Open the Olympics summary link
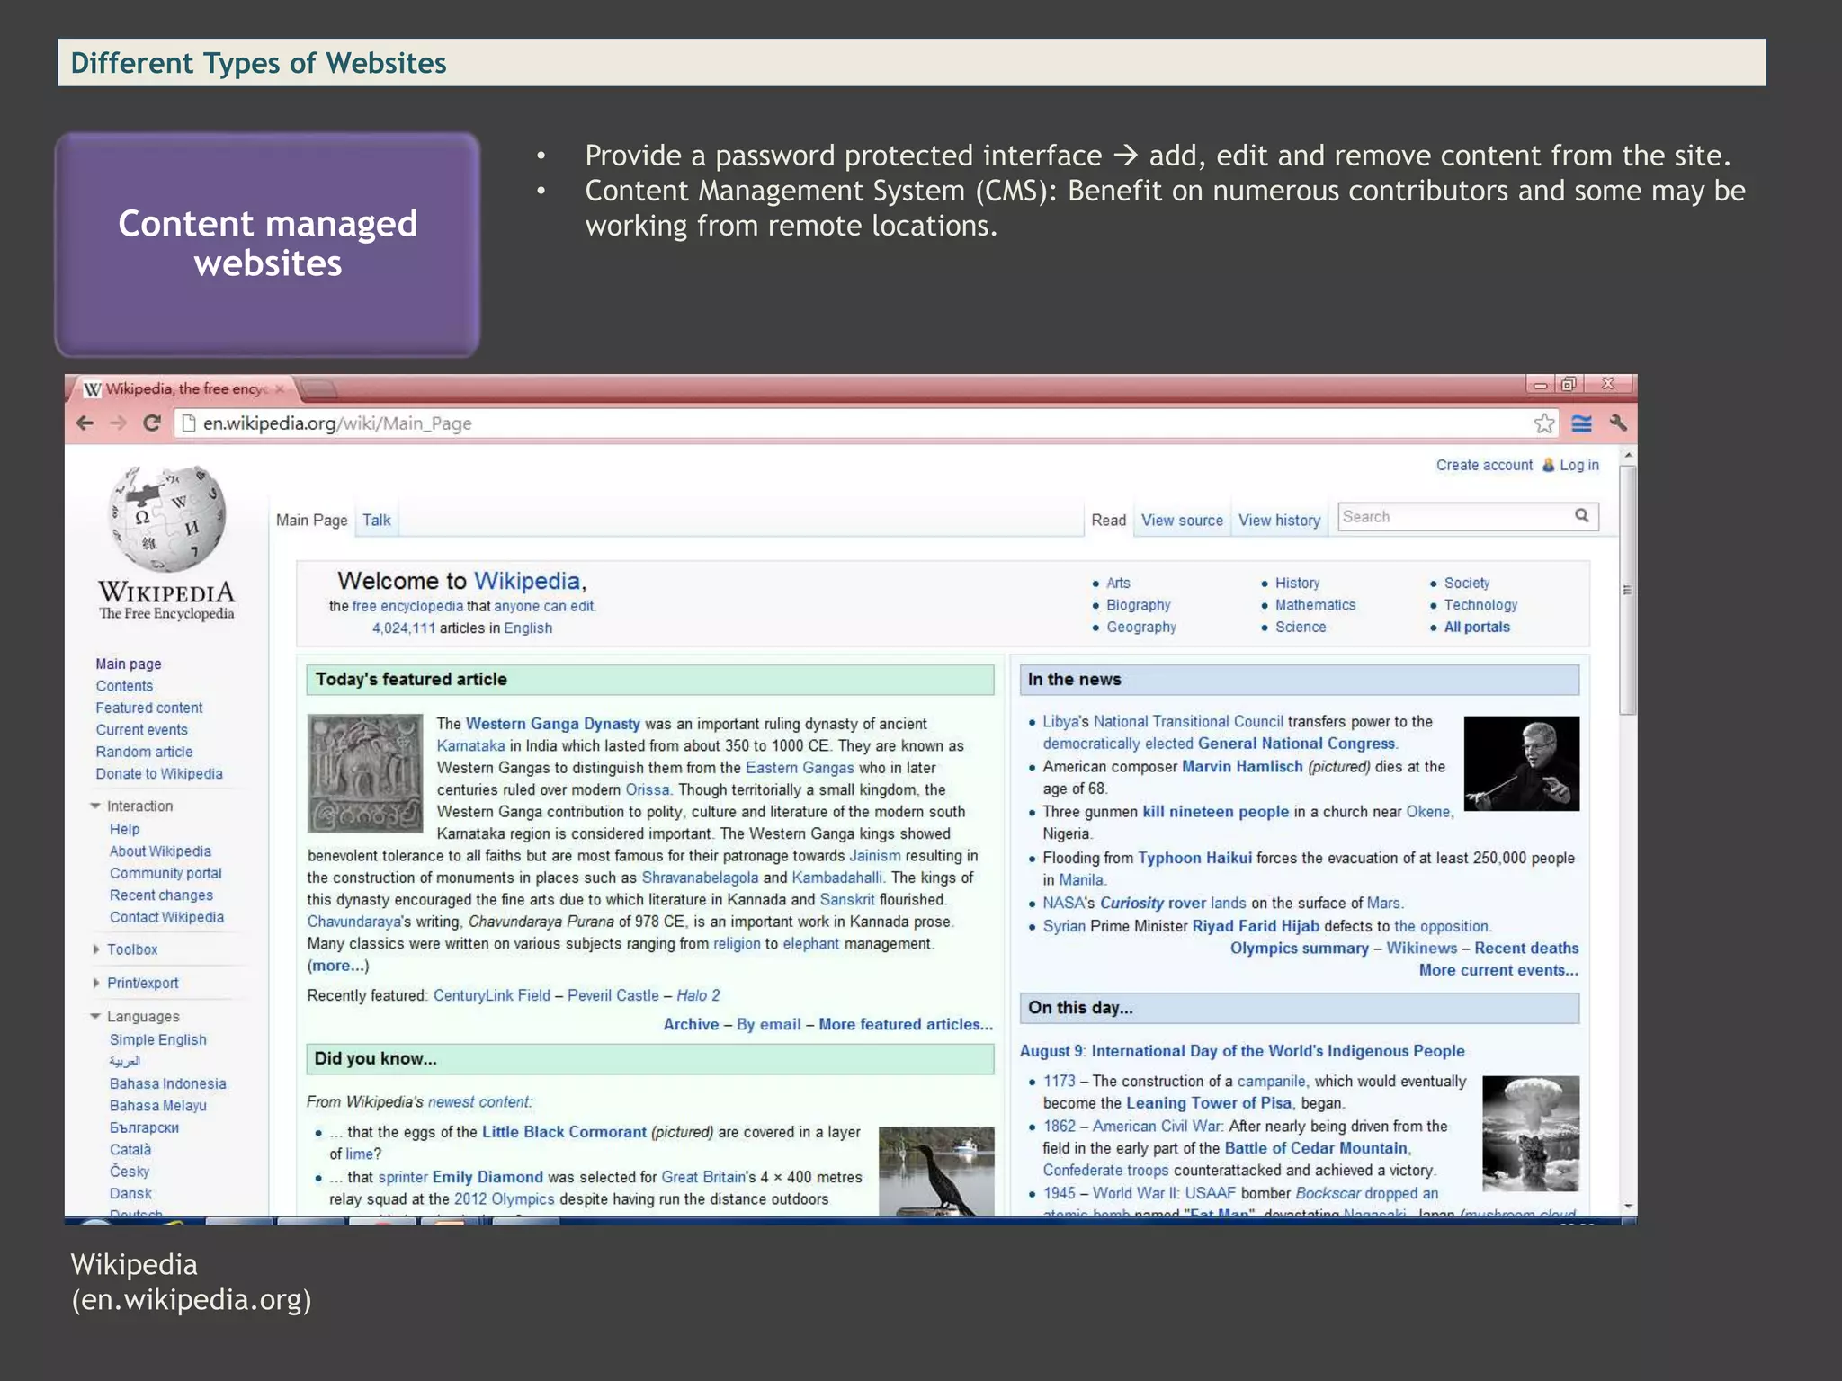Screen dimensions: 1842x1381 1299,948
